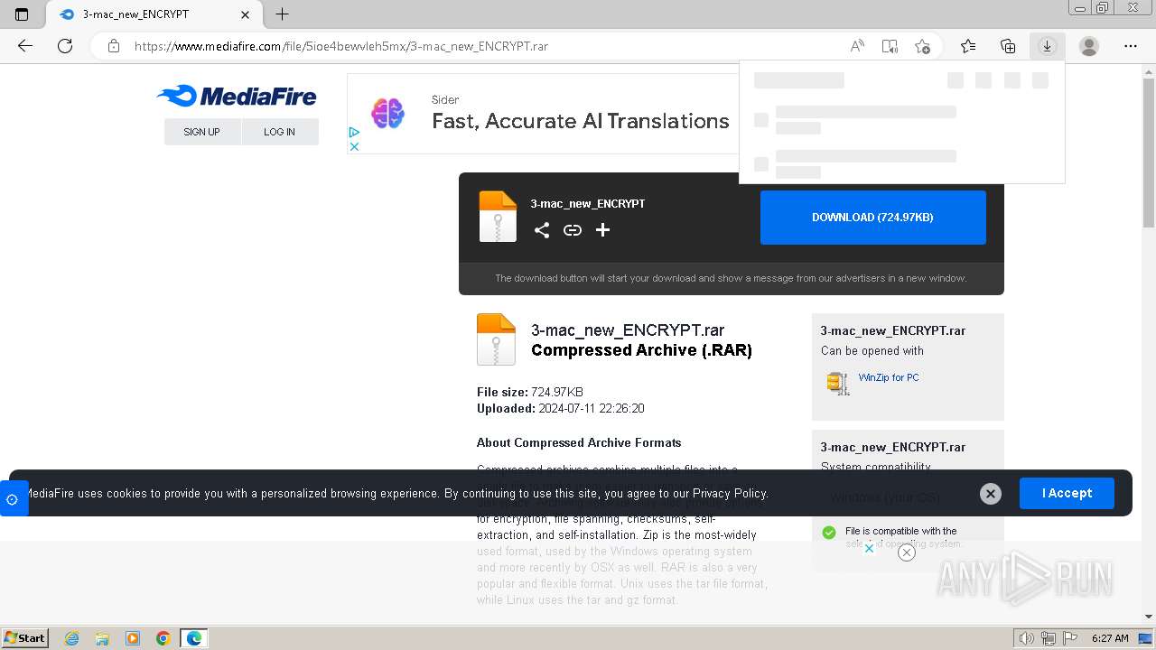Open AdChoices triangle icon on Sider ad
This screenshot has width=1156, height=650.
(354, 133)
